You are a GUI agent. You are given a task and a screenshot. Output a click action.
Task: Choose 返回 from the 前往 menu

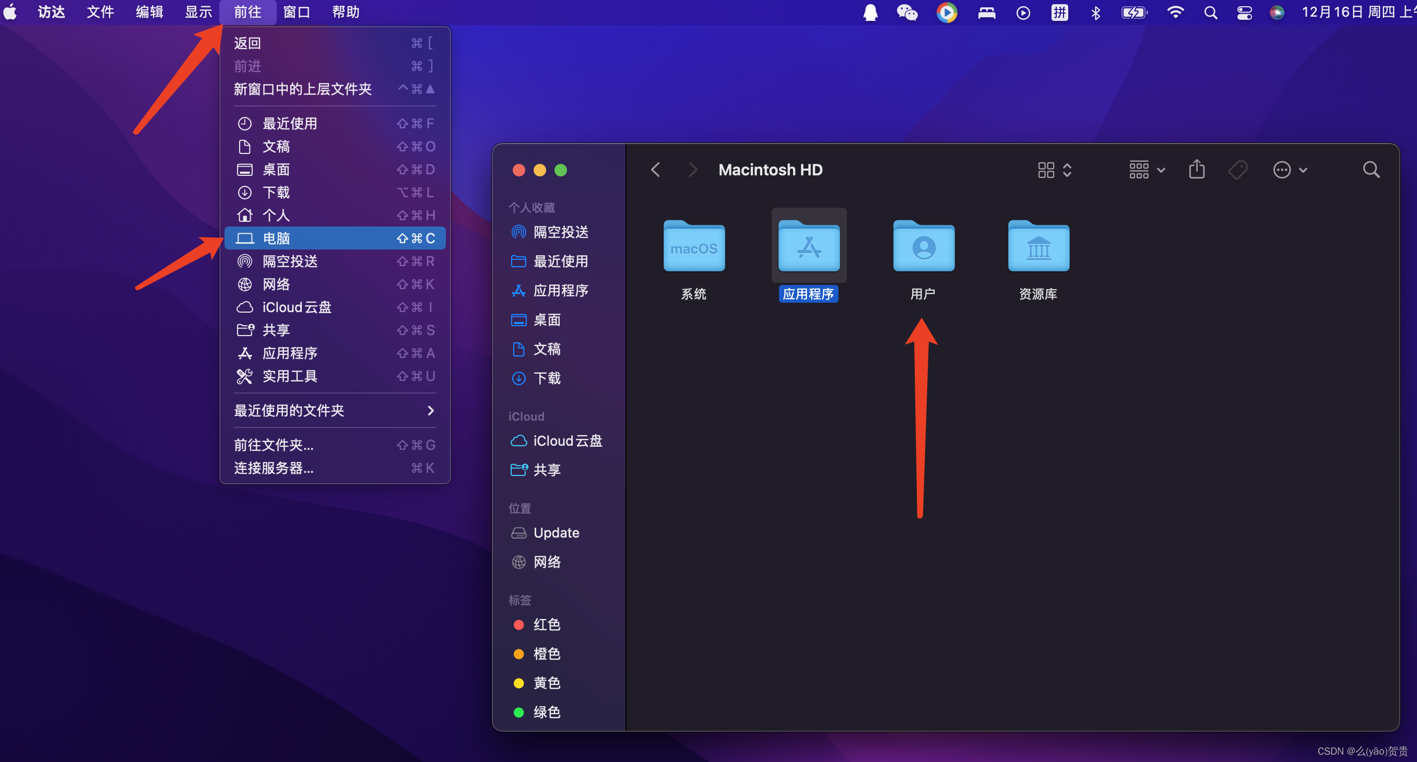335,43
